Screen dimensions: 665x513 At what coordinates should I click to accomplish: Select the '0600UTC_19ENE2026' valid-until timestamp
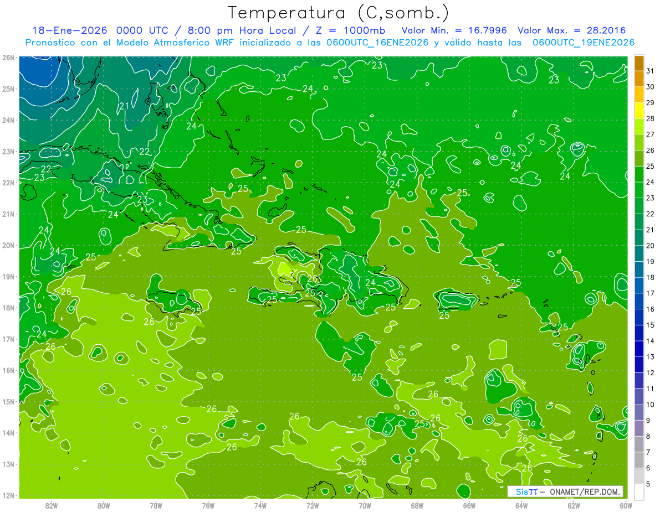click(584, 43)
